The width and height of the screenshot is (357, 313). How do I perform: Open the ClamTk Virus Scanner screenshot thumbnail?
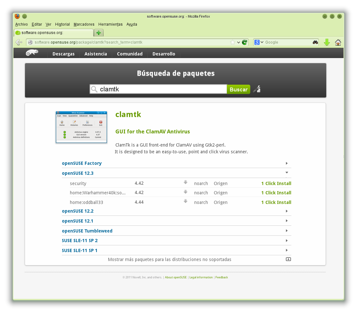click(x=81, y=127)
